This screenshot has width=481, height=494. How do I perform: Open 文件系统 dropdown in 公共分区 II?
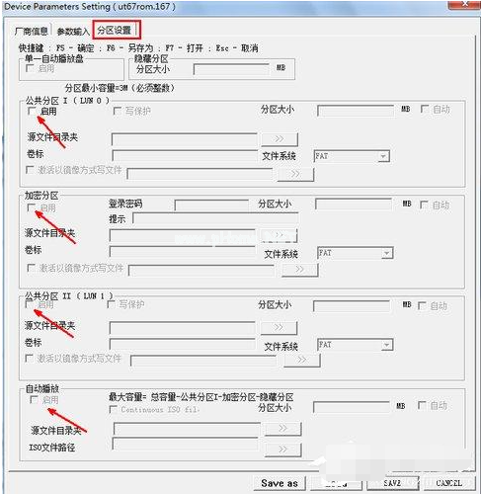(386, 345)
